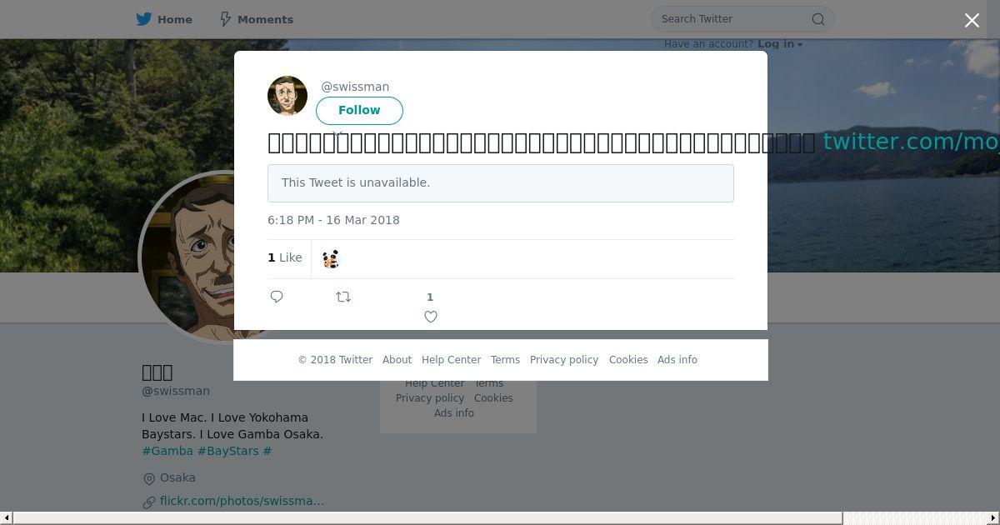Follow @swissman from the tweet dialog
The height and width of the screenshot is (525, 1000).
pos(359,110)
